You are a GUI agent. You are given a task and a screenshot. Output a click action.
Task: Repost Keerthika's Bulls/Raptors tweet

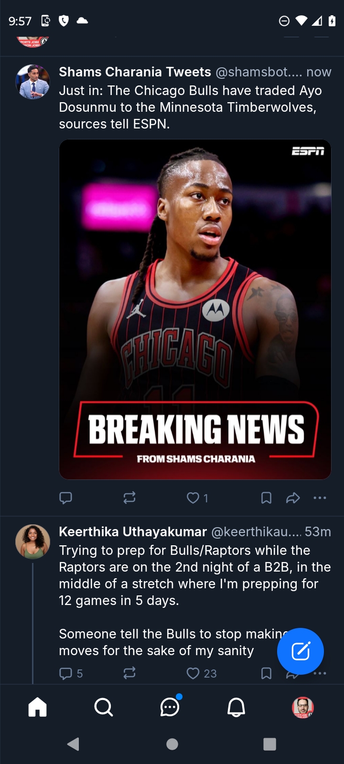[x=129, y=673]
